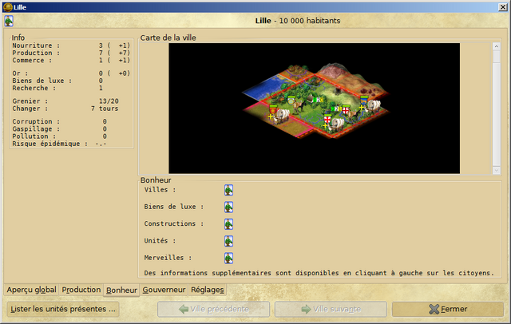Click 'Merveilles :' label

coord(168,258)
